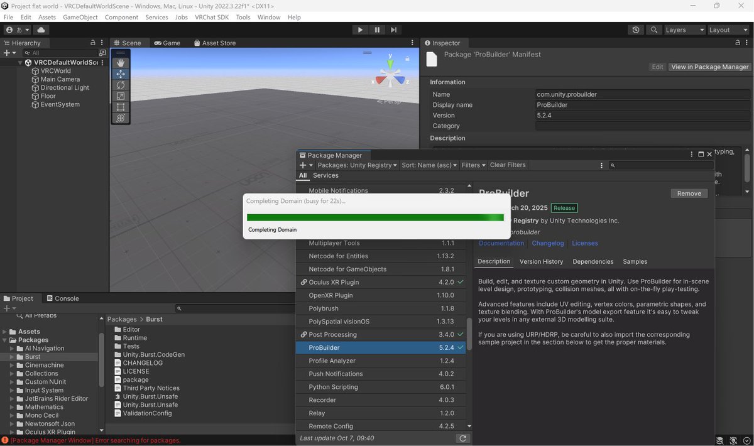Select the Move tool in Scene toolbar
The image size is (754, 446).
pos(121,74)
